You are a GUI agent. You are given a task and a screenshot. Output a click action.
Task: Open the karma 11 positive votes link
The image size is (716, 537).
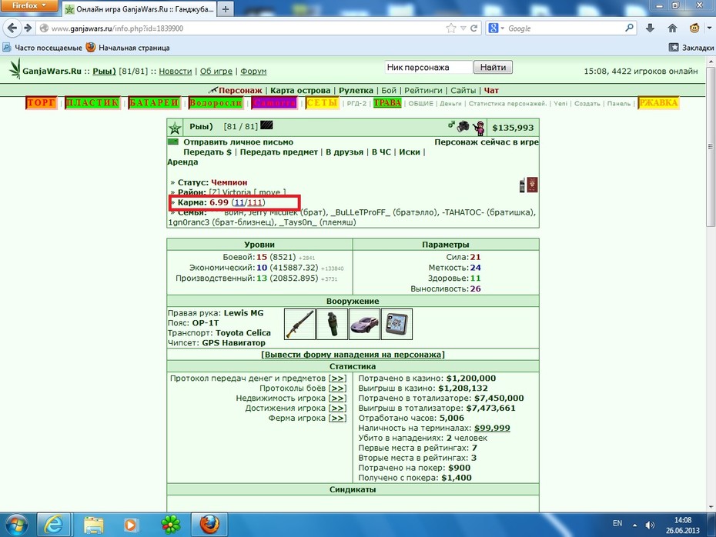pyautogui.click(x=239, y=202)
